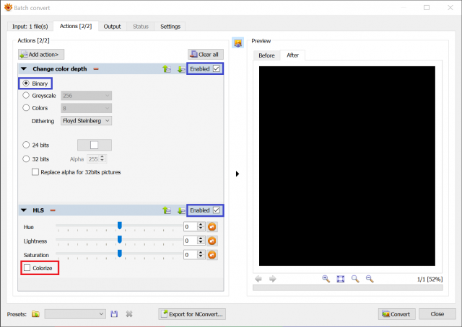Enable the Colorize checkbox
462x327 pixels.
point(27,268)
